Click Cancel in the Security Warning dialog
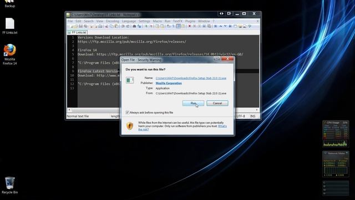 tap(217, 103)
